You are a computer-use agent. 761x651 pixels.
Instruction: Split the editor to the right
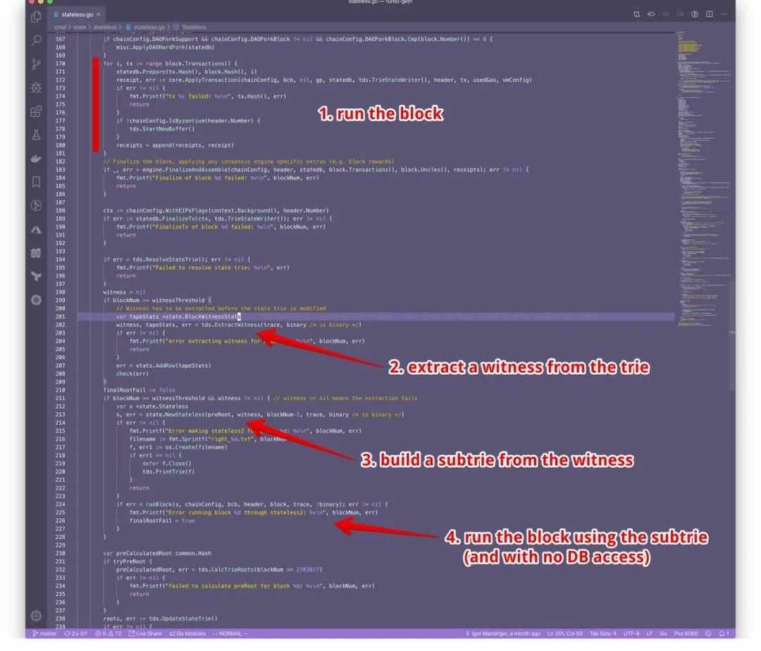[x=709, y=14]
